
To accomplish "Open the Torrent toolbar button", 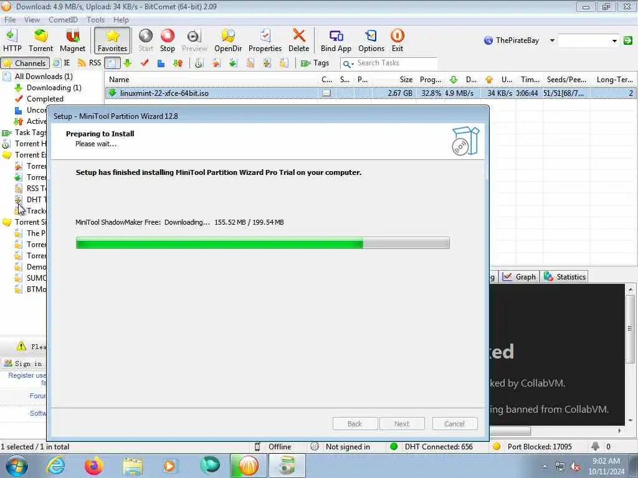I will (40, 40).
